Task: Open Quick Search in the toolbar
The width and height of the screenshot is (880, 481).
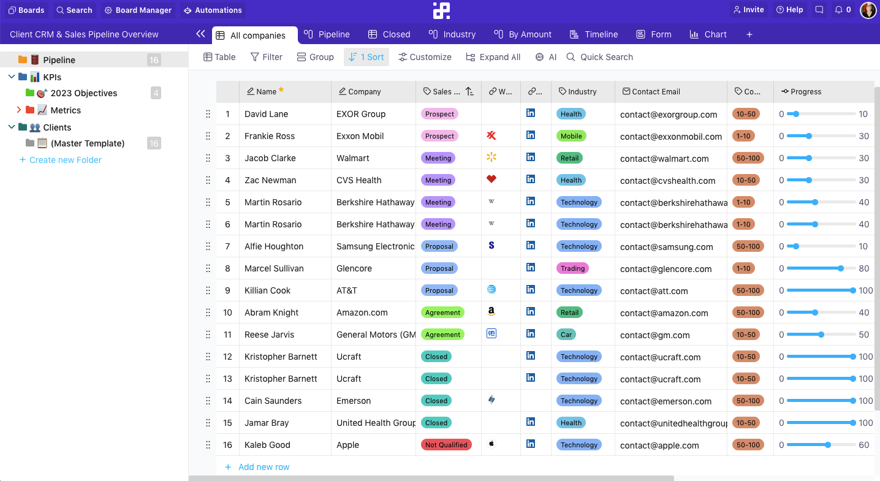Action: click(x=599, y=57)
